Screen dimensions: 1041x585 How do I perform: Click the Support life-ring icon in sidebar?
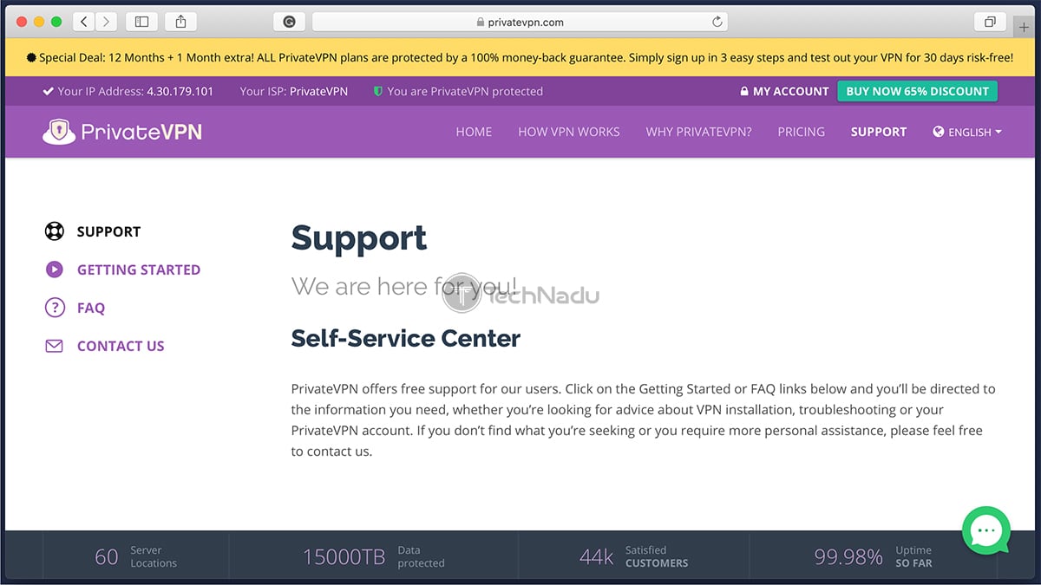pos(54,231)
